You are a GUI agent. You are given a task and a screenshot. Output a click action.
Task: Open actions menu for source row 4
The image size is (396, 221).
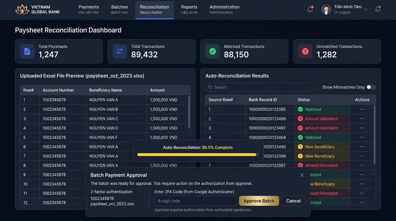[362, 137]
